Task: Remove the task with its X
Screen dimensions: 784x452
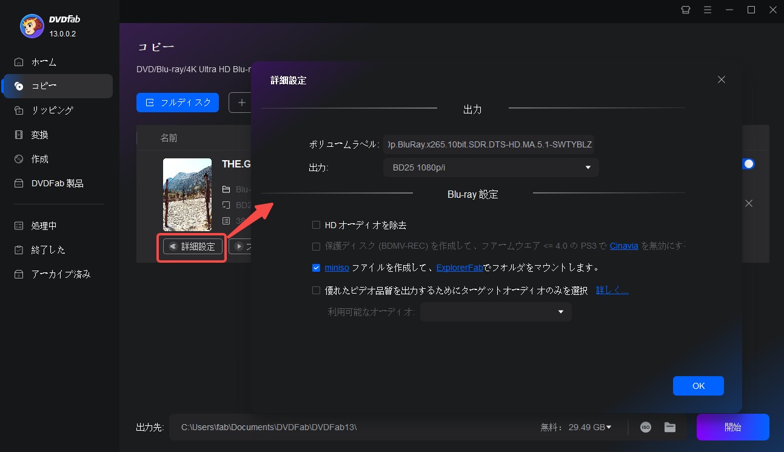Action: [749, 203]
